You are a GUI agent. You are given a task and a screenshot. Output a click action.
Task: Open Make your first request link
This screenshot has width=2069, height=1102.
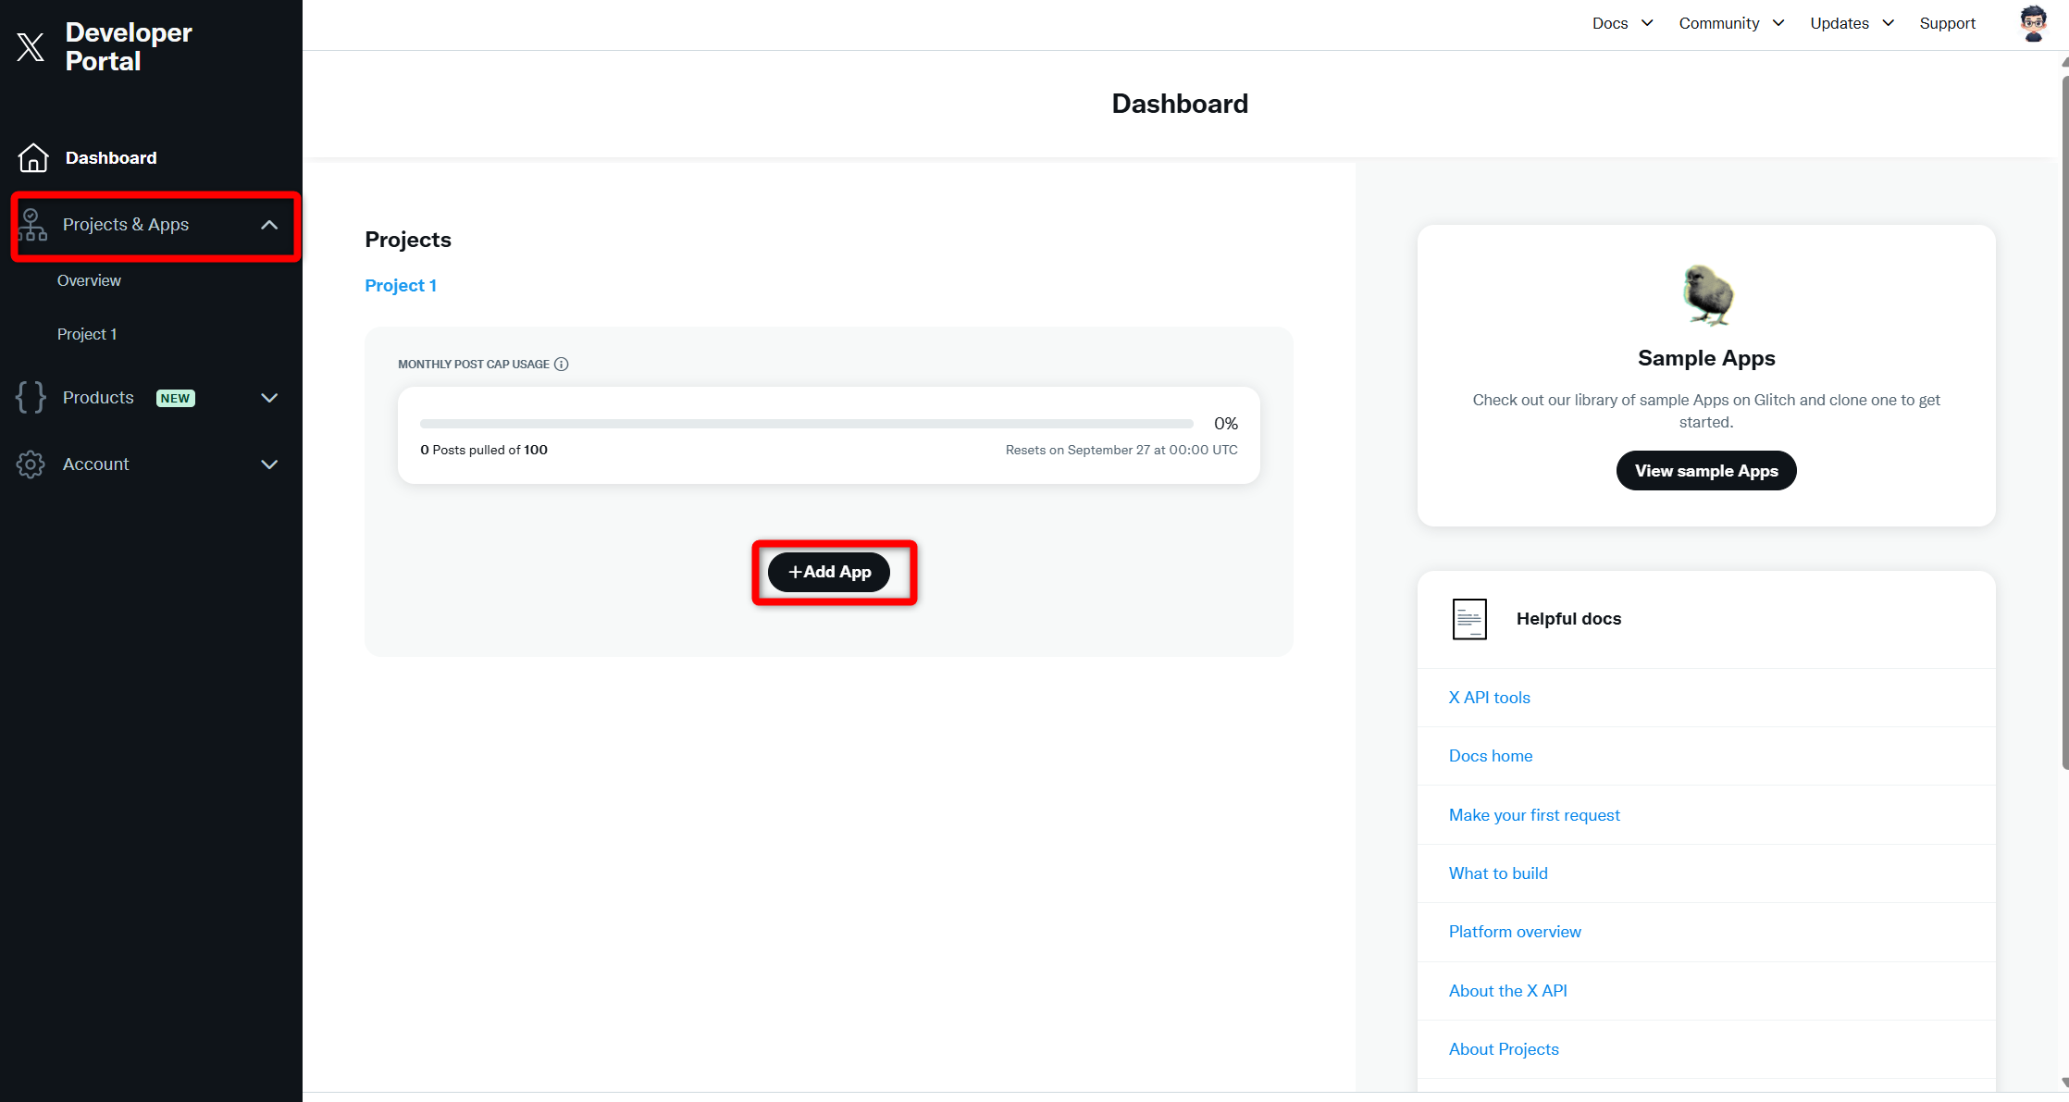tap(1534, 815)
